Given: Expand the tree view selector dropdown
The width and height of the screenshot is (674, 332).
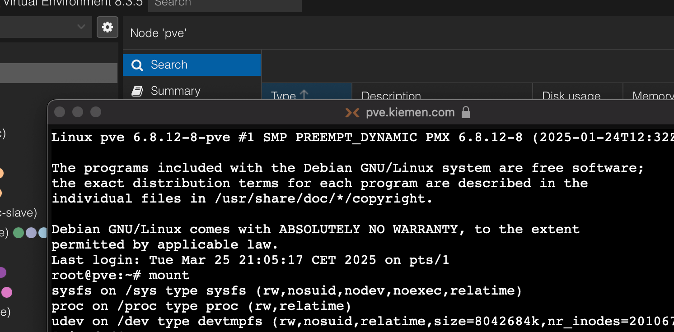Looking at the screenshot, I should tap(81, 27).
